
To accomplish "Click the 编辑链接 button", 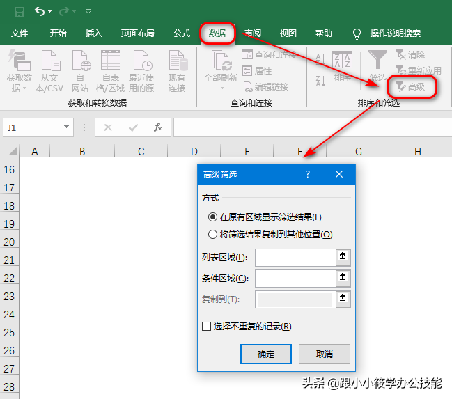I will point(266,87).
